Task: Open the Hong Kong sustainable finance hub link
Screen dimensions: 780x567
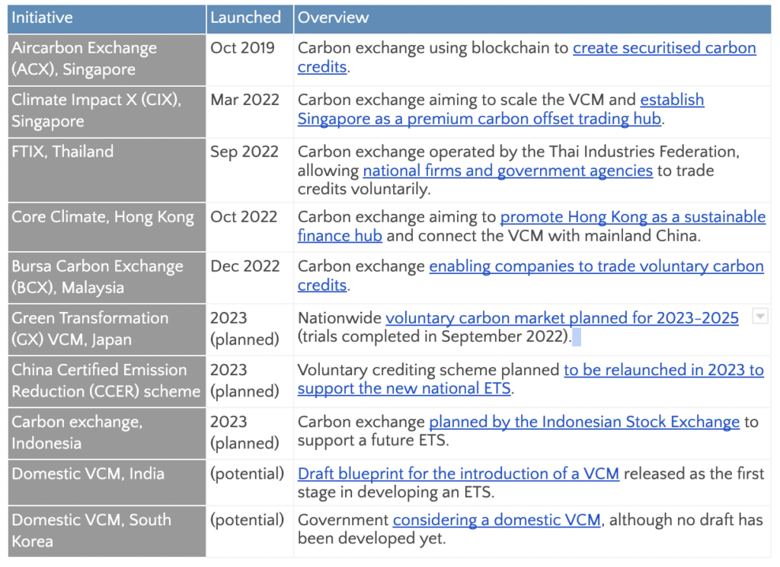Action: [632, 217]
